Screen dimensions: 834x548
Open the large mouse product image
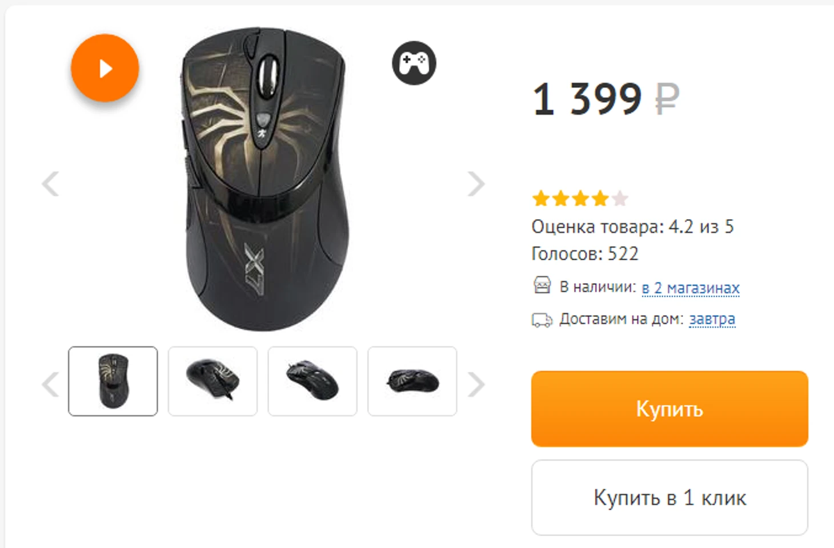point(264,179)
